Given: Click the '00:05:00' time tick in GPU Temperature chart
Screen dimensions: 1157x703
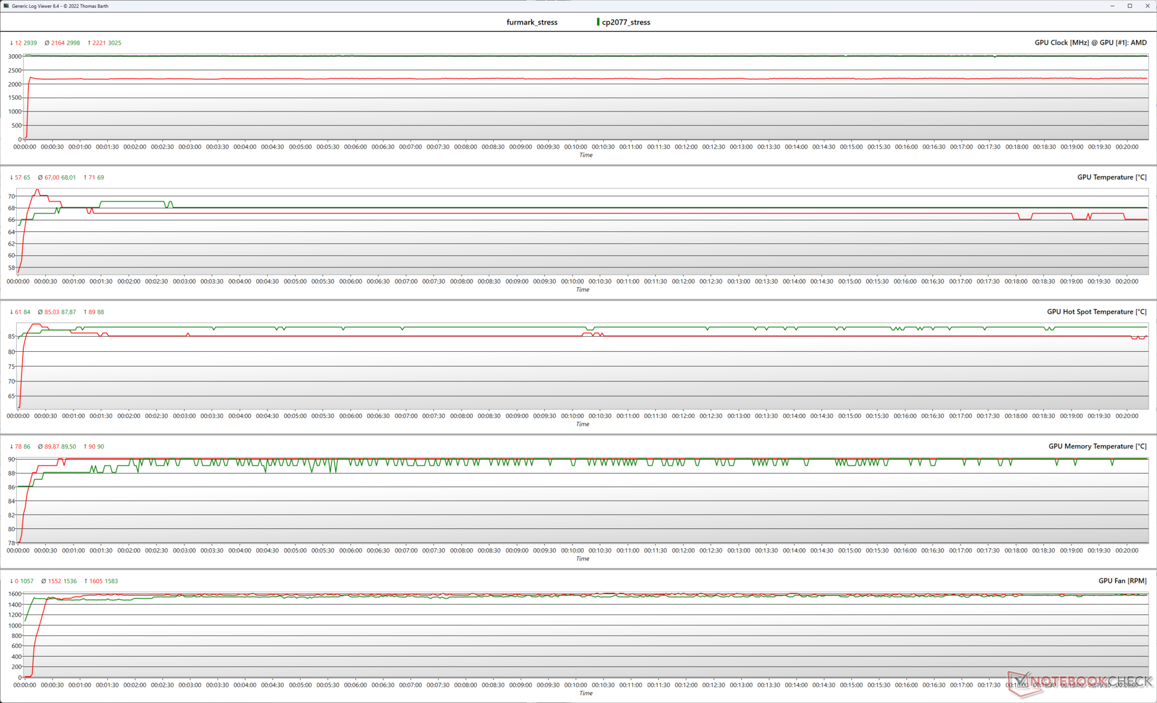Looking at the screenshot, I should point(295,281).
